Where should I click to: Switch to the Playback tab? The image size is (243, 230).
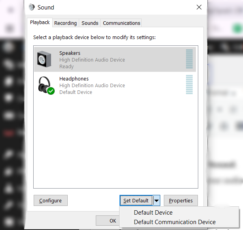pos(40,22)
